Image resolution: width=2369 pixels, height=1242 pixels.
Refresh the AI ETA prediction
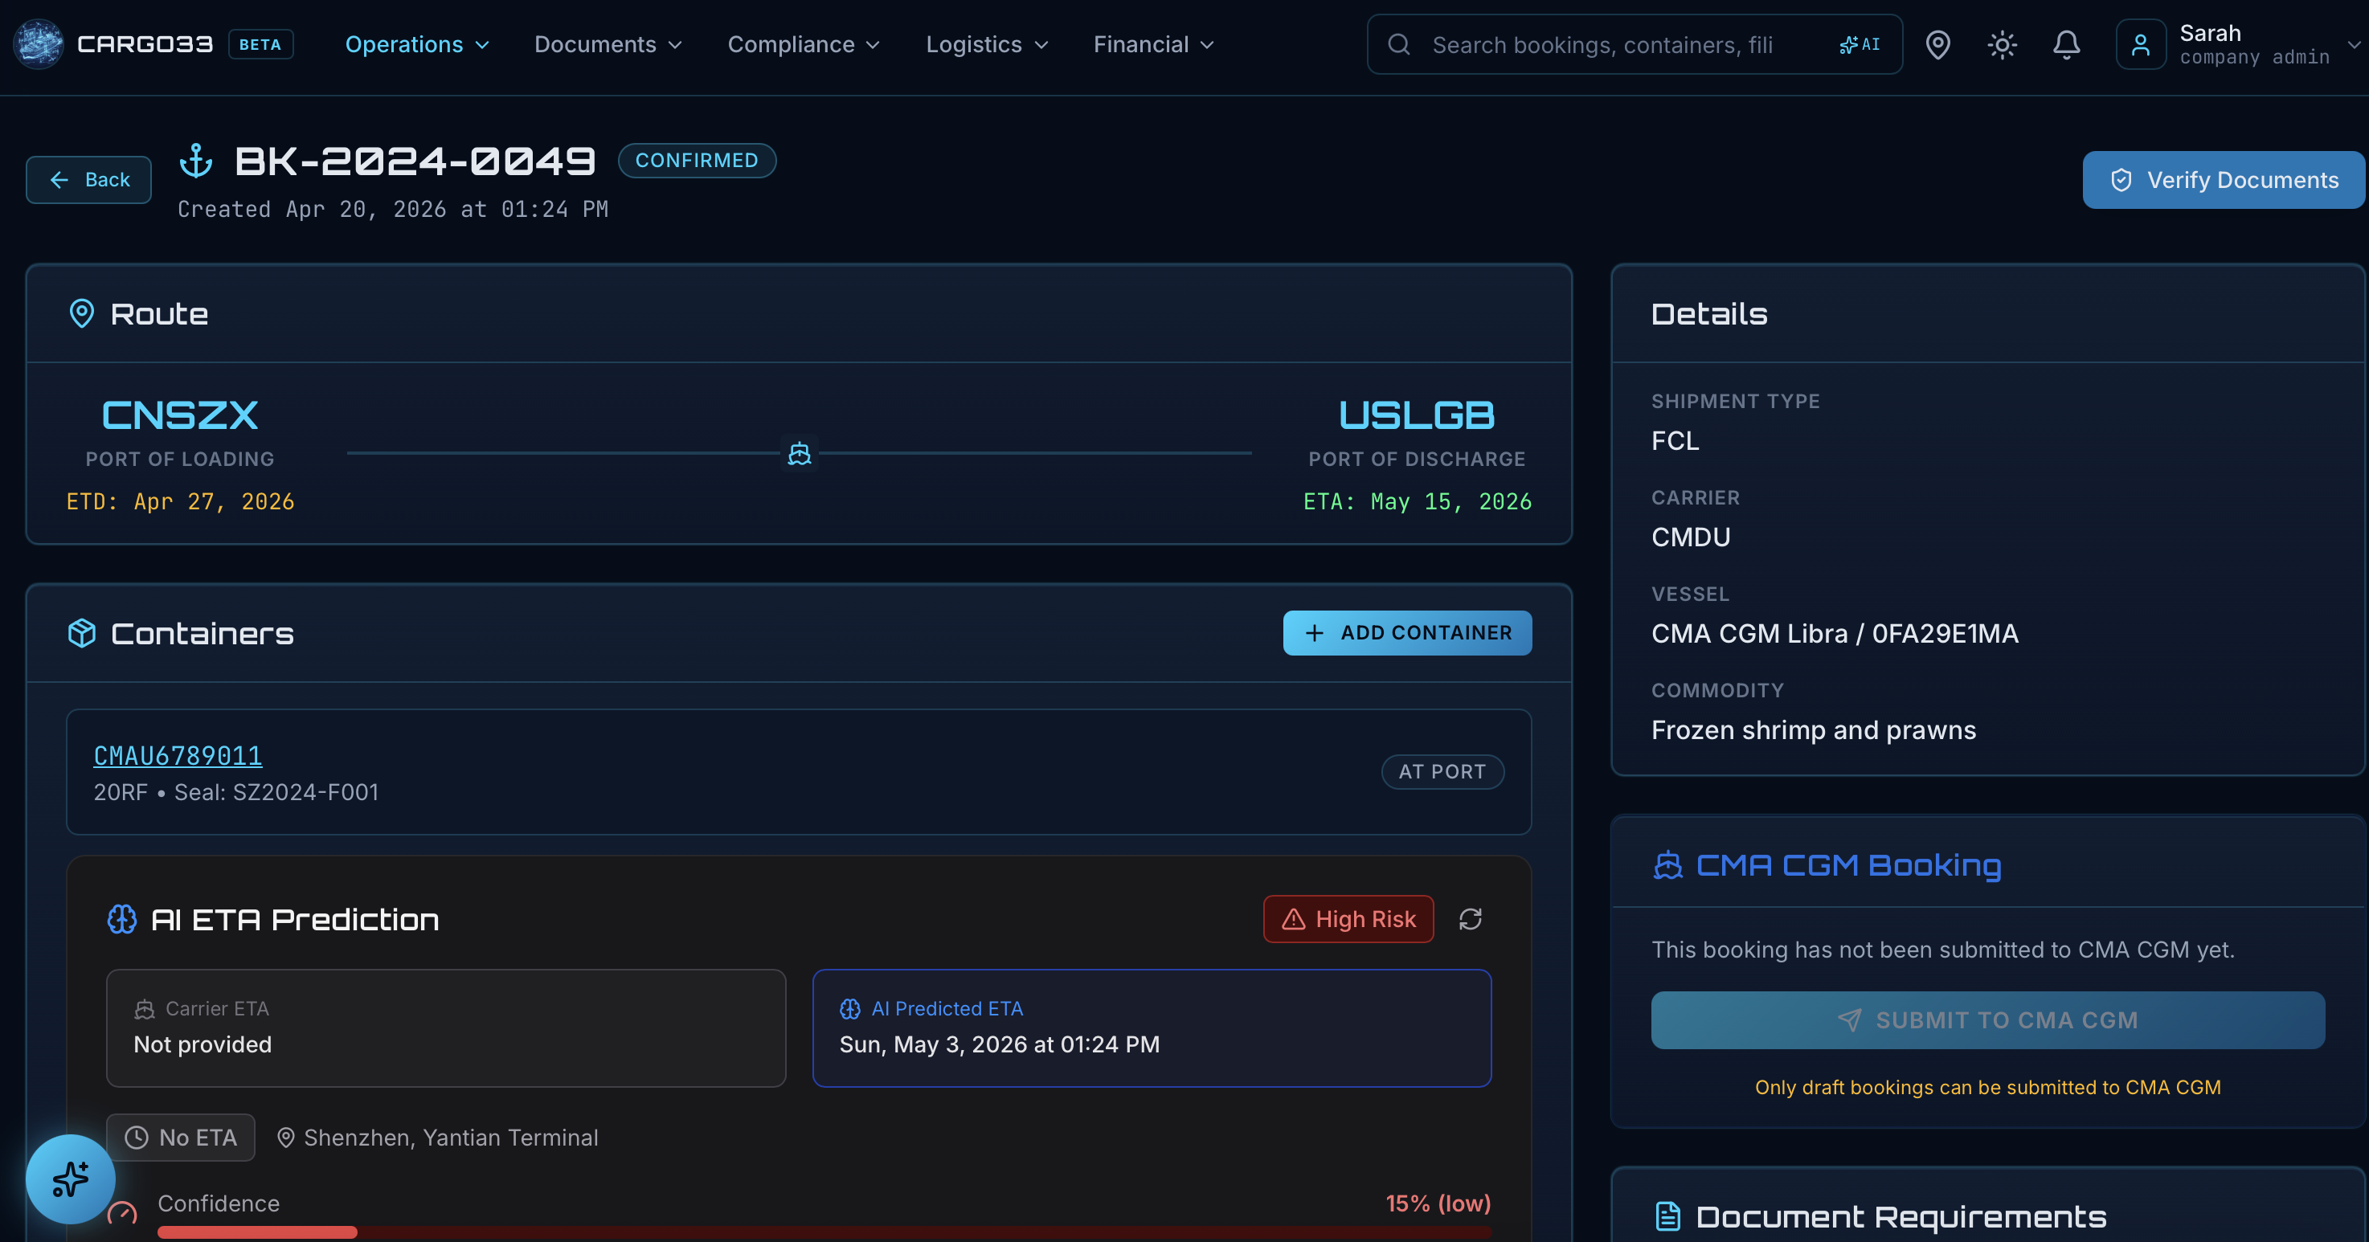[1470, 918]
